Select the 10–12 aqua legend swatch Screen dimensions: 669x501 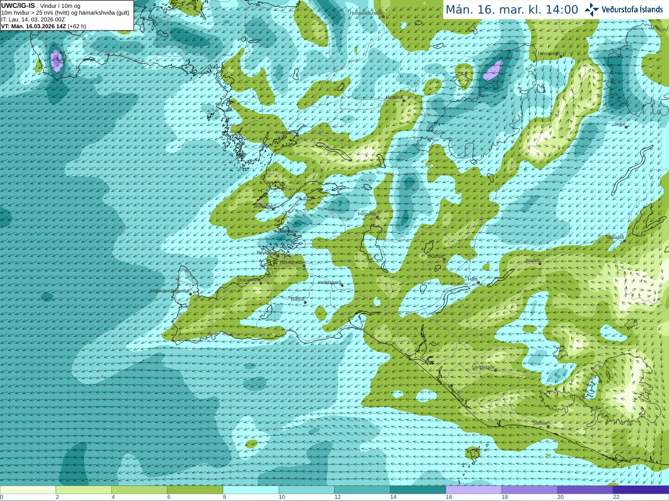[306, 490]
